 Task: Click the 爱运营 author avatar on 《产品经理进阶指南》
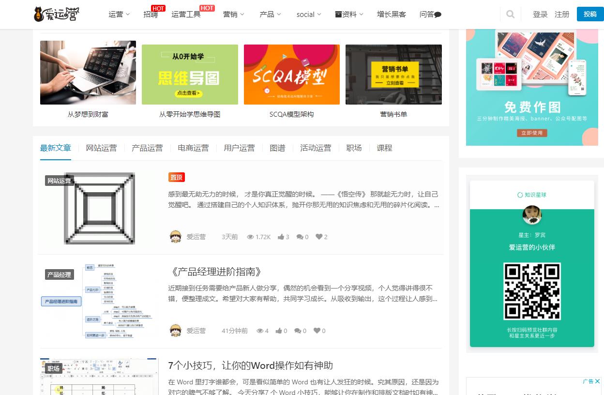click(176, 331)
